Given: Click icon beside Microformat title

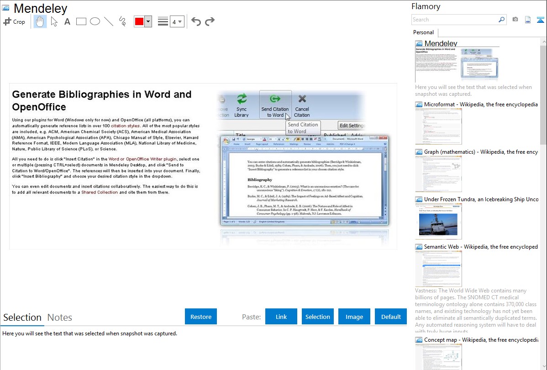Looking at the screenshot, I should tap(419, 104).
